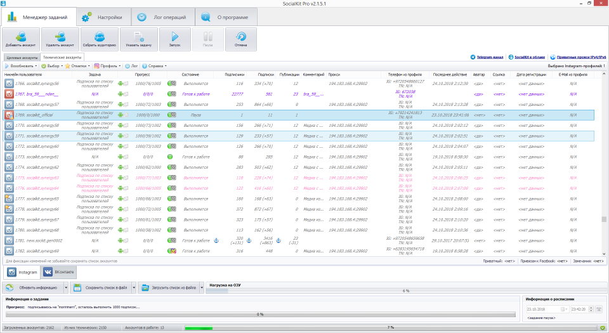Click the document icon next to android in row 1768
609x333 pixels.
coord(126,105)
